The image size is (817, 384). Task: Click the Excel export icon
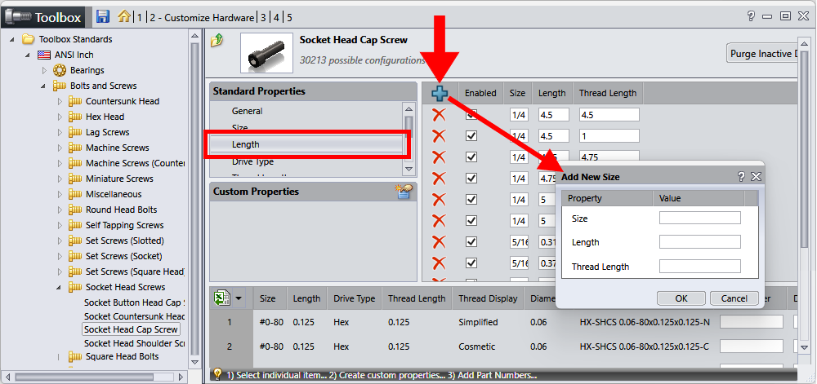222,298
